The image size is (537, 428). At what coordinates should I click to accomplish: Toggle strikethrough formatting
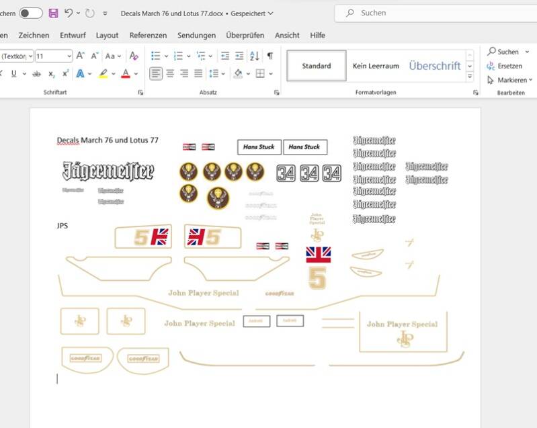point(36,74)
